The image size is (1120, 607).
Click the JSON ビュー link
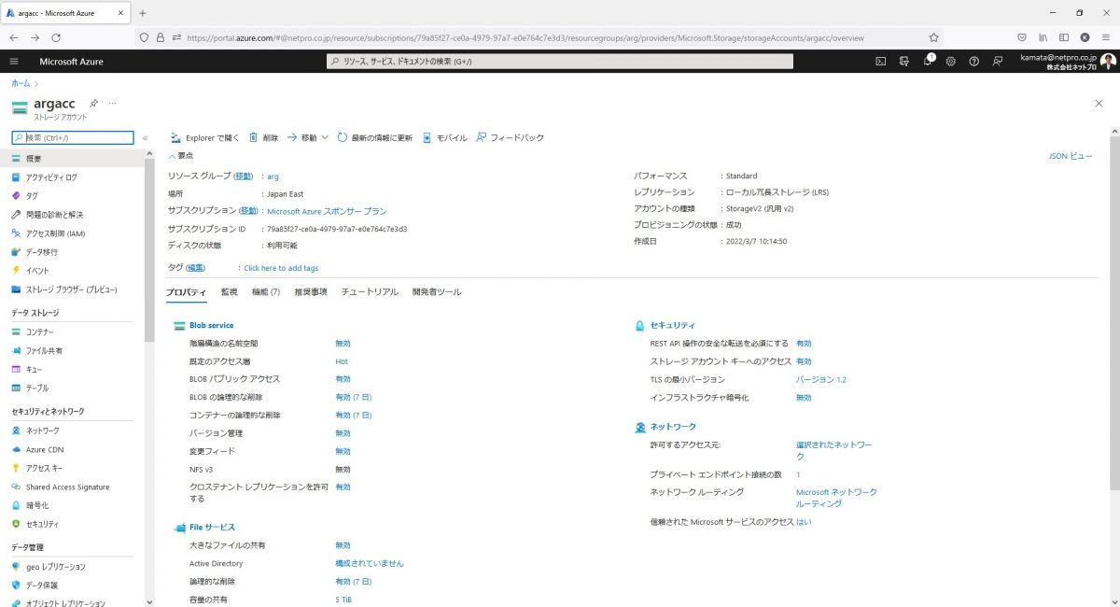(x=1071, y=155)
